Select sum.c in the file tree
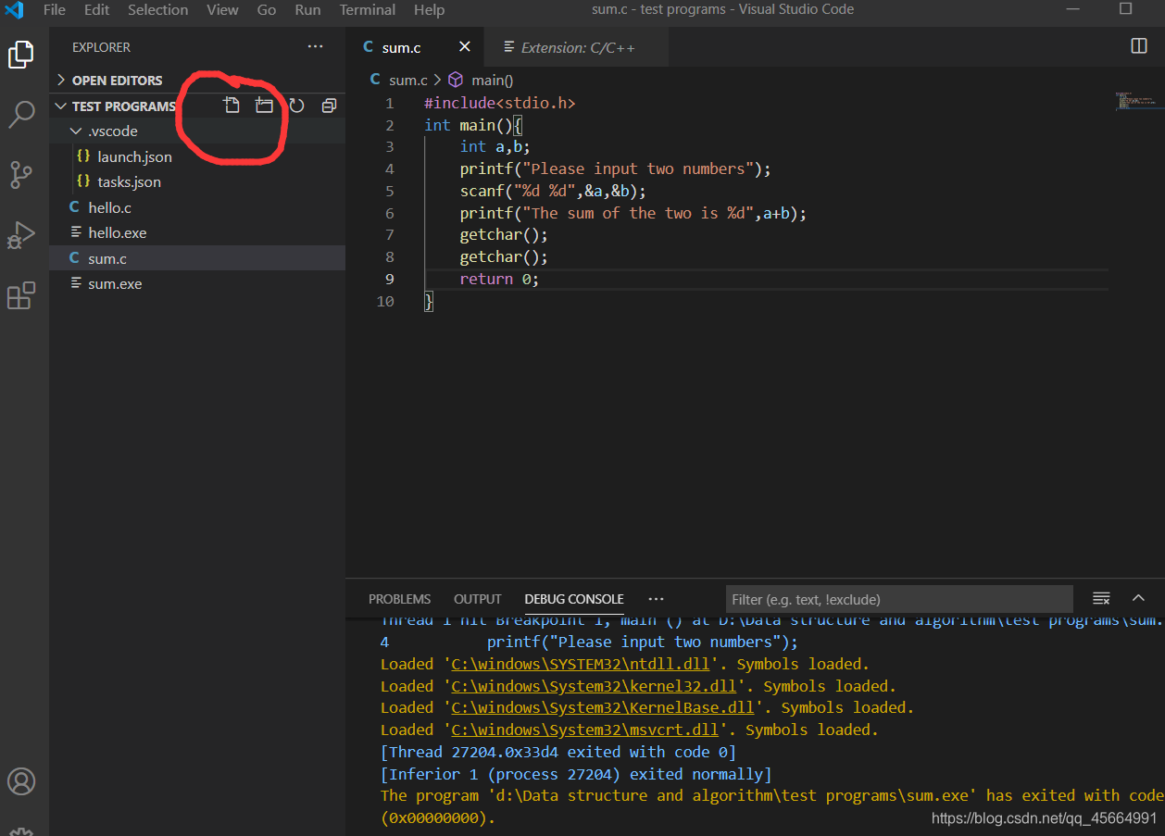1165x836 pixels. 197,258
